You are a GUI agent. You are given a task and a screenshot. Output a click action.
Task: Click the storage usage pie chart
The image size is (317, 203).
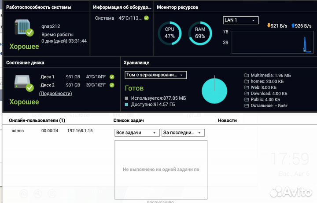[x=214, y=91]
